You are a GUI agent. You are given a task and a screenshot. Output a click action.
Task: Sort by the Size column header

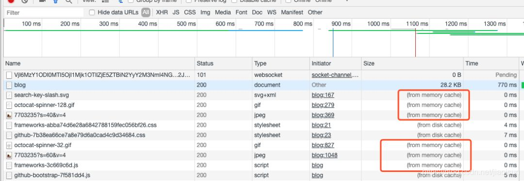pos(413,63)
